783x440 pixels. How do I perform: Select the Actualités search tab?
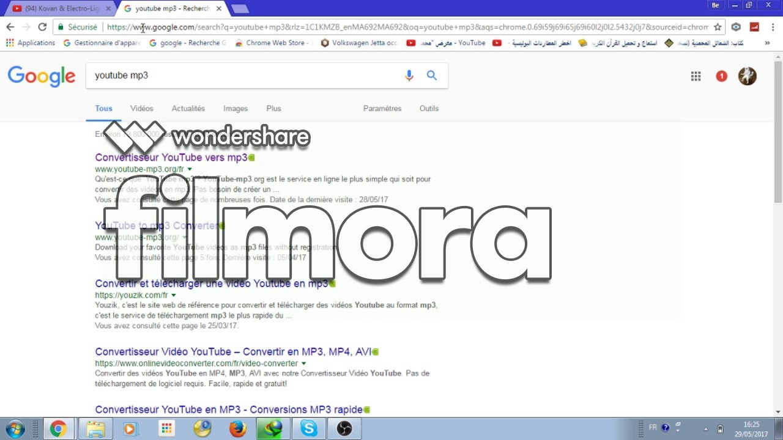(188, 108)
